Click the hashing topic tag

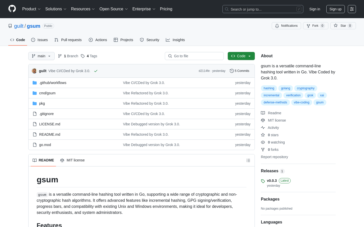[269, 88]
